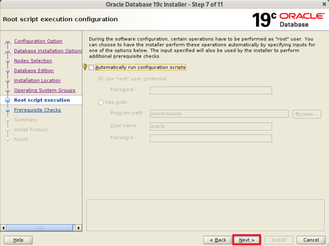Open the Prerequisite Checks step link

coord(37,110)
